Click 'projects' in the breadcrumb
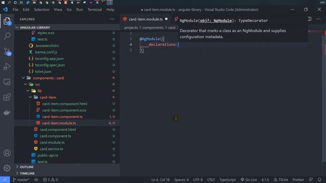 click(x=131, y=27)
